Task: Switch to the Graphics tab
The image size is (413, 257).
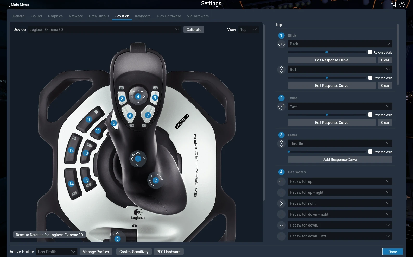Action: click(x=55, y=16)
